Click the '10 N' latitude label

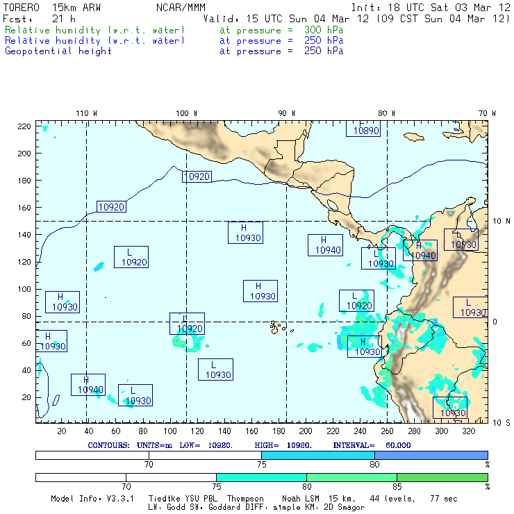click(501, 222)
